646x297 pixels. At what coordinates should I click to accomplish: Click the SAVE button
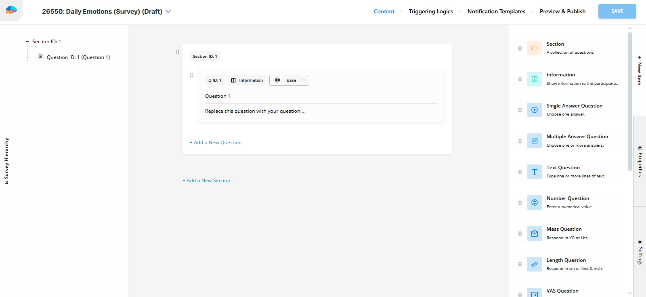(x=617, y=11)
